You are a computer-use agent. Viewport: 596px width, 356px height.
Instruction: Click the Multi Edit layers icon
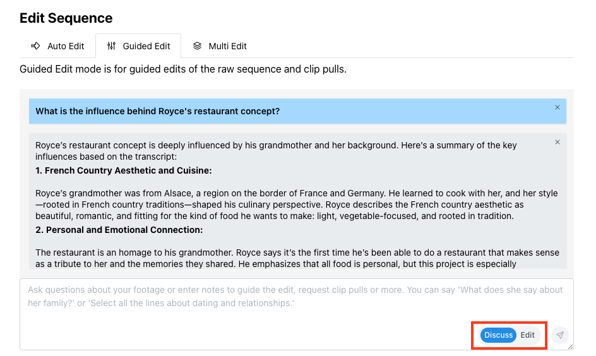point(197,46)
